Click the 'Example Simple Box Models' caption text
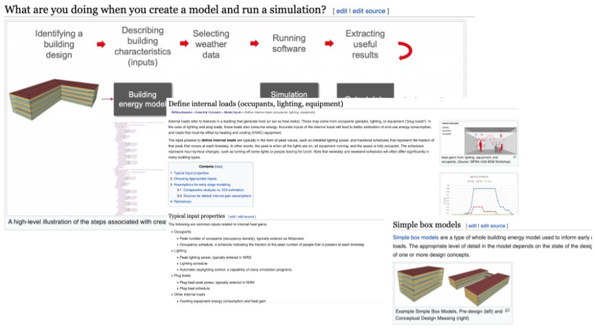This screenshot has height=329, width=595. (x=449, y=314)
